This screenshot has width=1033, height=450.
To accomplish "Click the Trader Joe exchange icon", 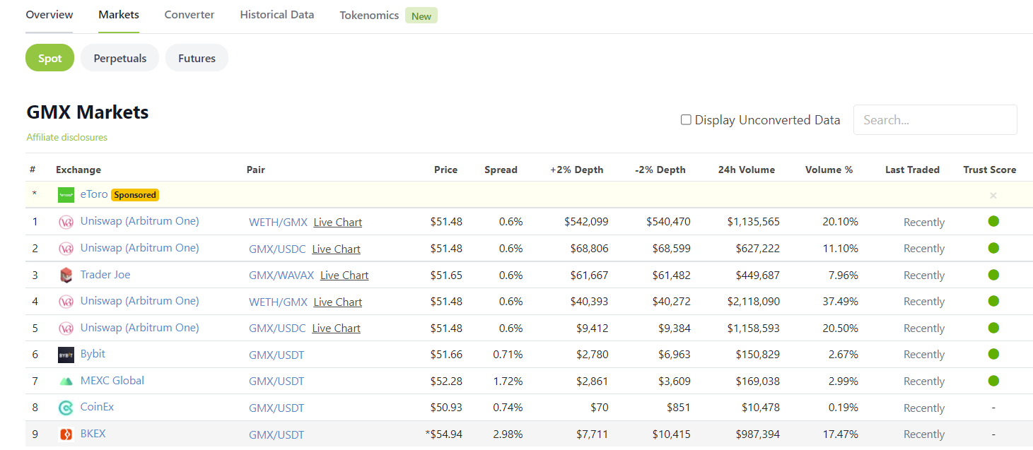I will coord(66,275).
